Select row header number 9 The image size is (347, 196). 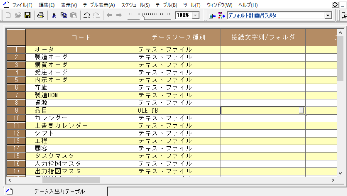tap(16, 110)
